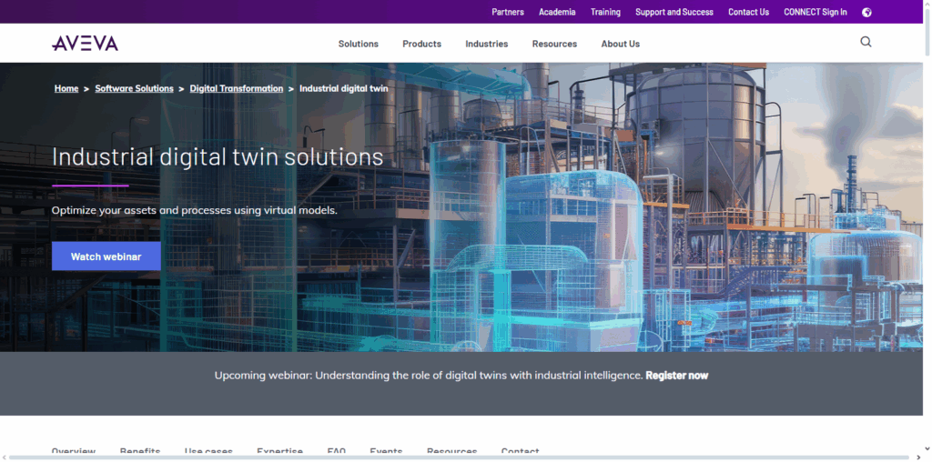Open Software Solutions breadcrumb
Screen dimensions: 932x462
135,88
